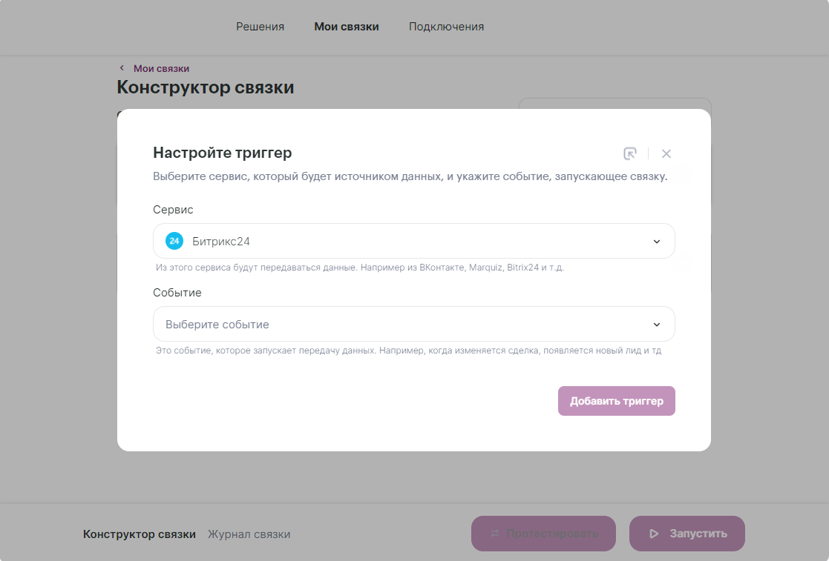The image size is (829, 561).
Task: Close the Настройте триггер dialog
Action: point(666,153)
